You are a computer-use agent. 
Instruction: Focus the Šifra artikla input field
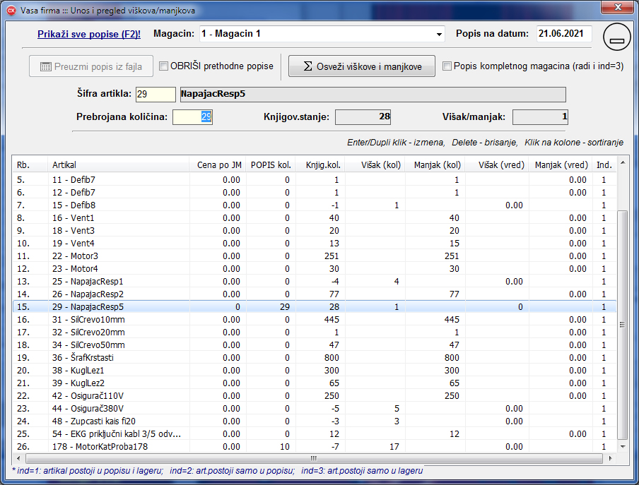pyautogui.click(x=156, y=95)
